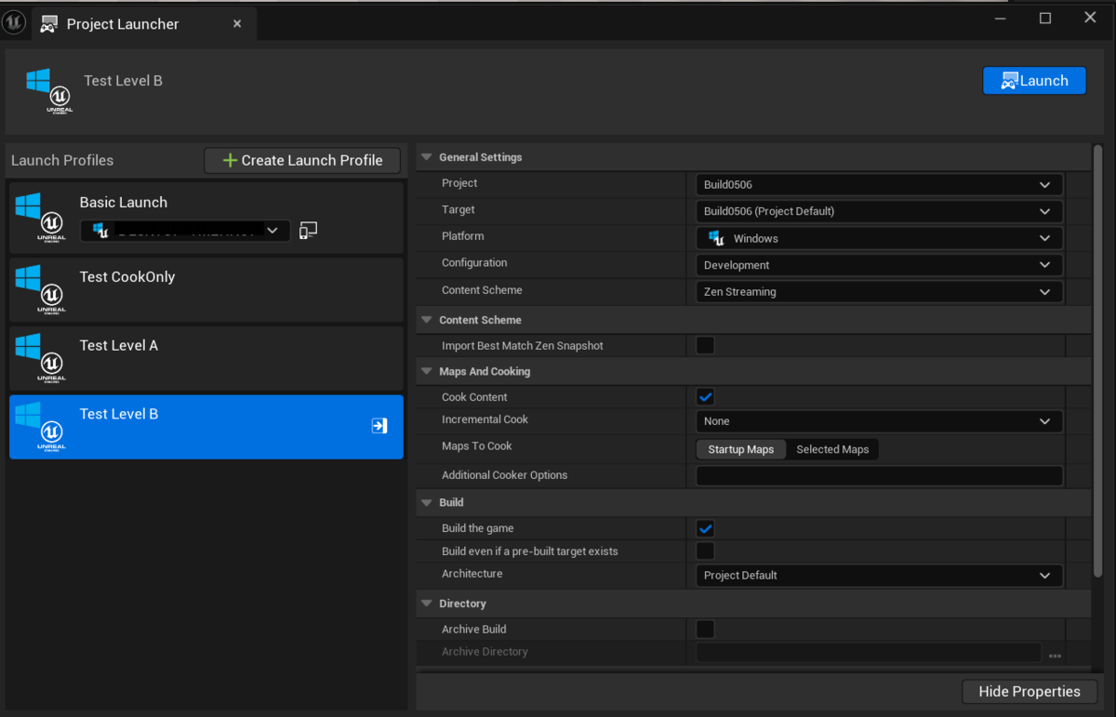Viewport: 1116px width, 717px height.
Task: Click the Test Level B profile platform icon
Action: (40, 427)
